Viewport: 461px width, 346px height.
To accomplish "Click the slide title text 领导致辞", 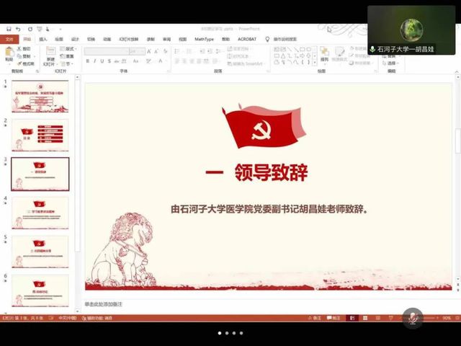I will click(x=271, y=172).
